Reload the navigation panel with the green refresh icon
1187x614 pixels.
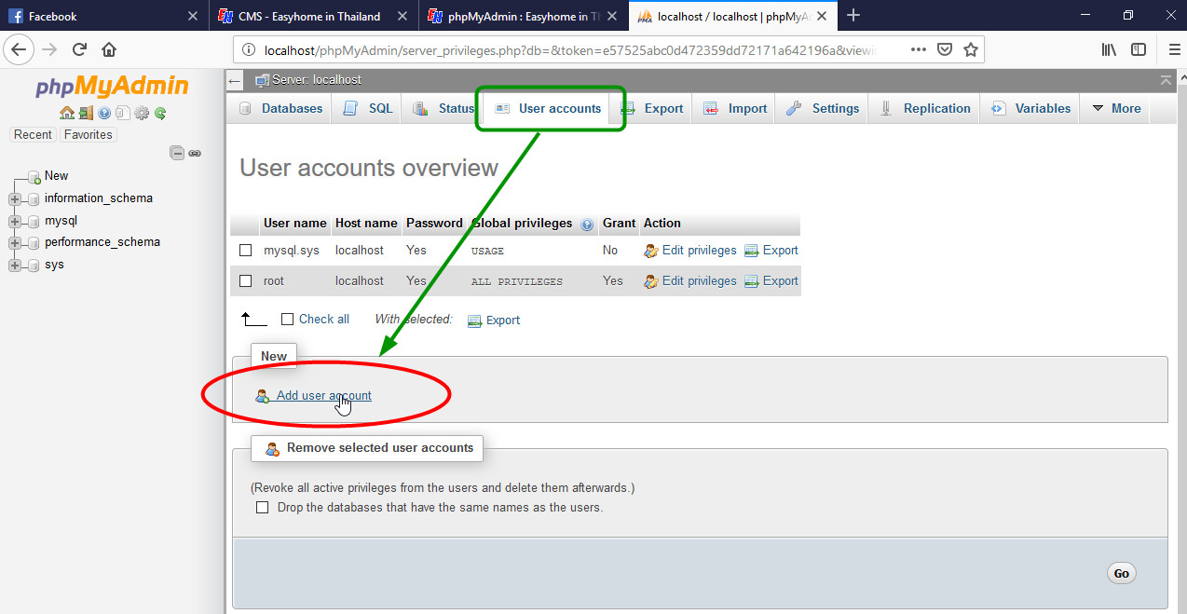pyautogui.click(x=159, y=113)
